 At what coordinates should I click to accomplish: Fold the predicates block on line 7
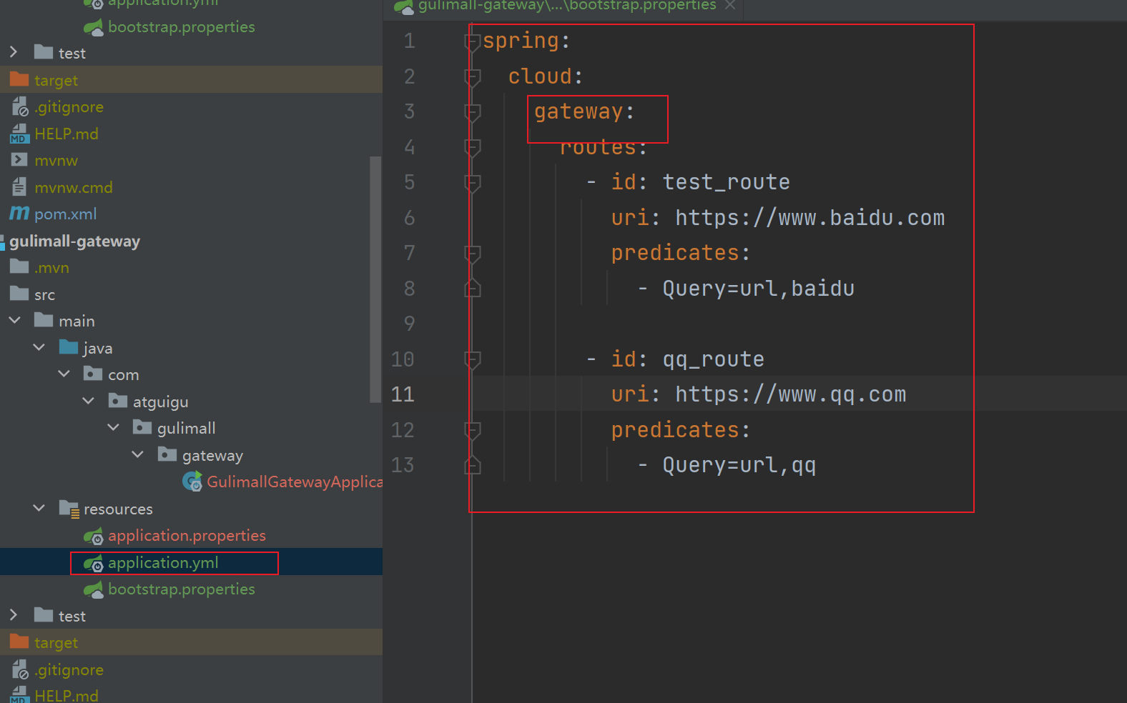coord(472,254)
